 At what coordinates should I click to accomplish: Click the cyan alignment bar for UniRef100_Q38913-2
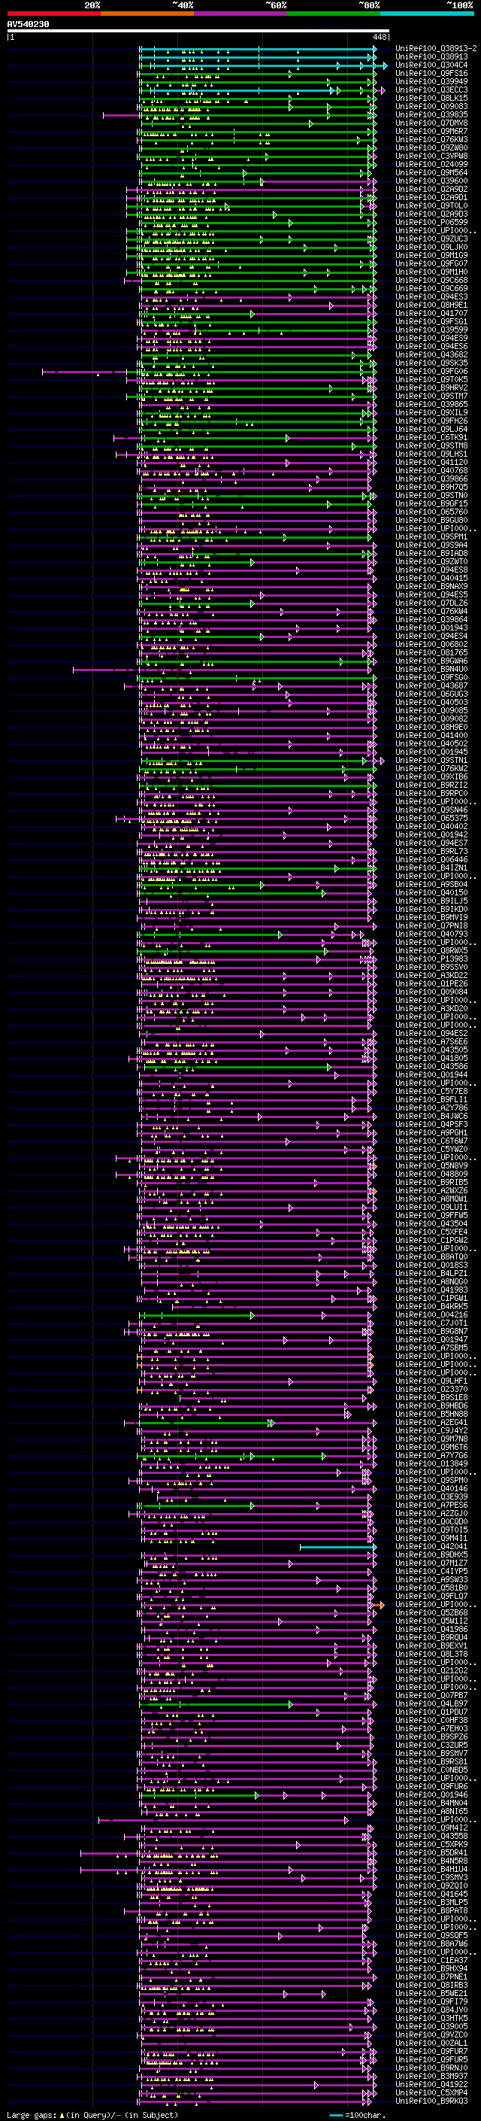point(257,49)
